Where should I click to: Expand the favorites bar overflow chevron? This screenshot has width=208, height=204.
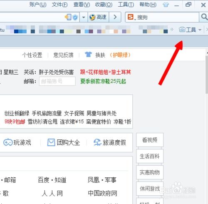172,30
